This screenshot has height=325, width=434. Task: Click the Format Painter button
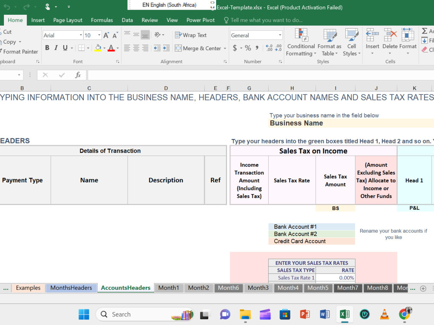20,52
